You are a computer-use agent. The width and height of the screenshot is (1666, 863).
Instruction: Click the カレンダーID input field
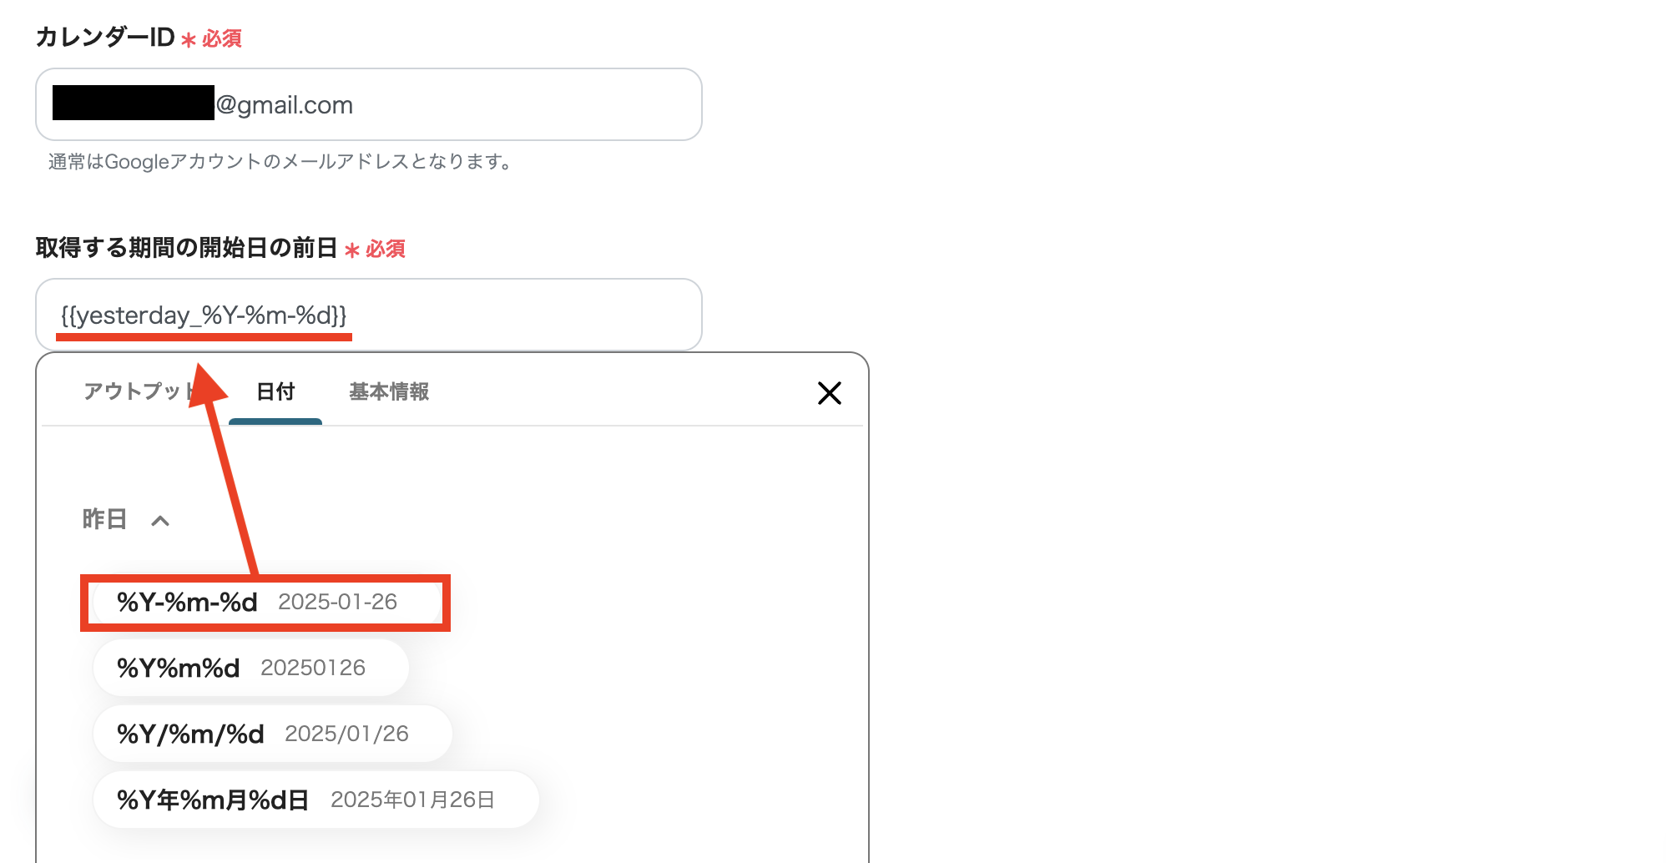point(501,104)
